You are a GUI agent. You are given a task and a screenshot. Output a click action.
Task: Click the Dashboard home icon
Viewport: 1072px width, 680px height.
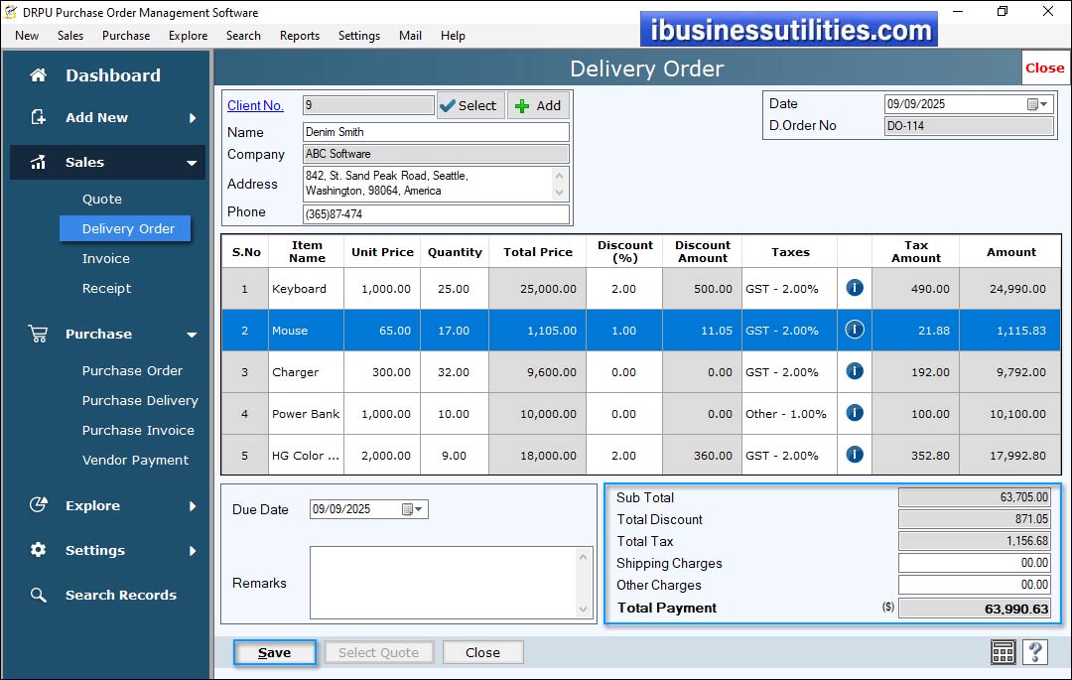[38, 75]
